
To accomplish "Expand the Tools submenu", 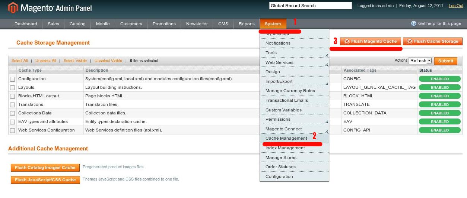I will pyautogui.click(x=294, y=53).
